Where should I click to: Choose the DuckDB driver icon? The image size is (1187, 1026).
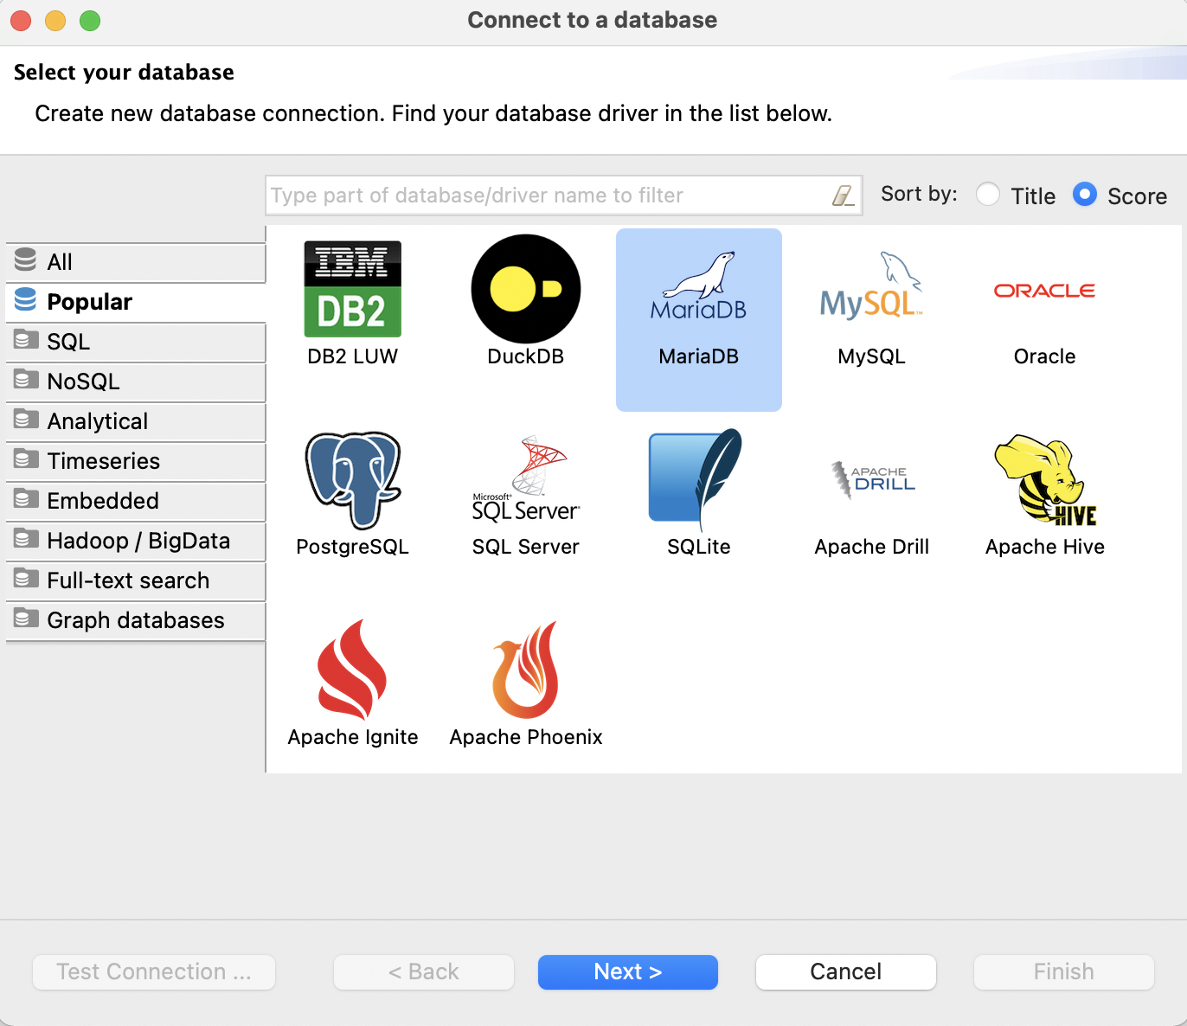(526, 289)
